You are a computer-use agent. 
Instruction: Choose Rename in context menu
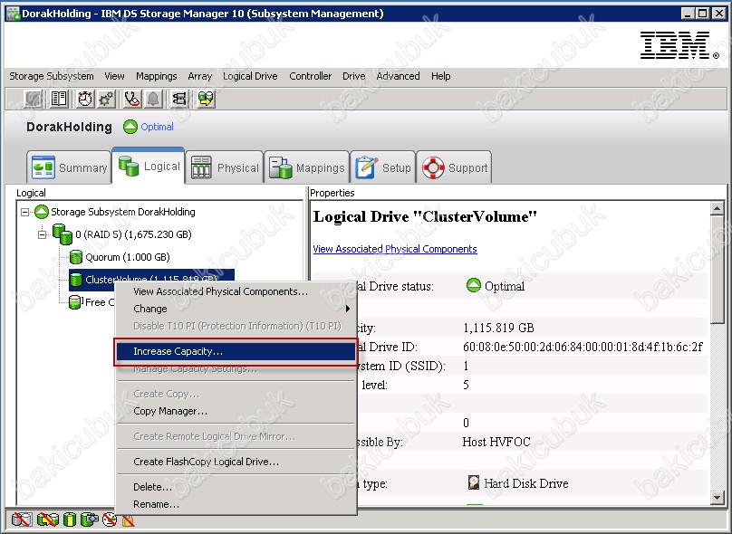(236, 504)
